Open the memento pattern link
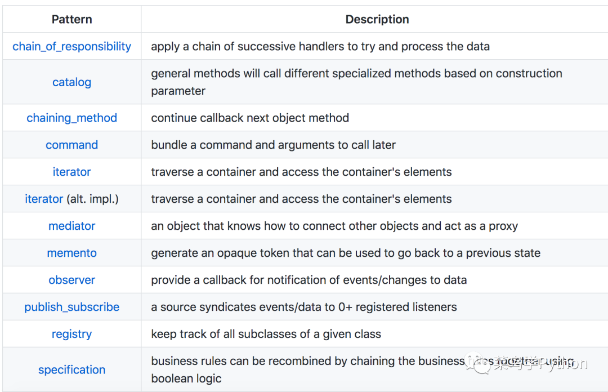Screen dimensions: 608x392 [71, 253]
